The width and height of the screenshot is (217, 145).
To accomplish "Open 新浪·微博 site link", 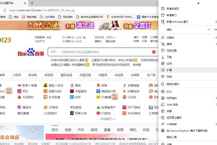I will (29, 85).
